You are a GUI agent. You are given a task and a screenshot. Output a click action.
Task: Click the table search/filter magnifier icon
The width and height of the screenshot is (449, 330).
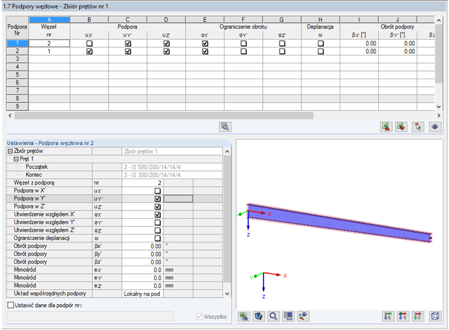[225, 127]
